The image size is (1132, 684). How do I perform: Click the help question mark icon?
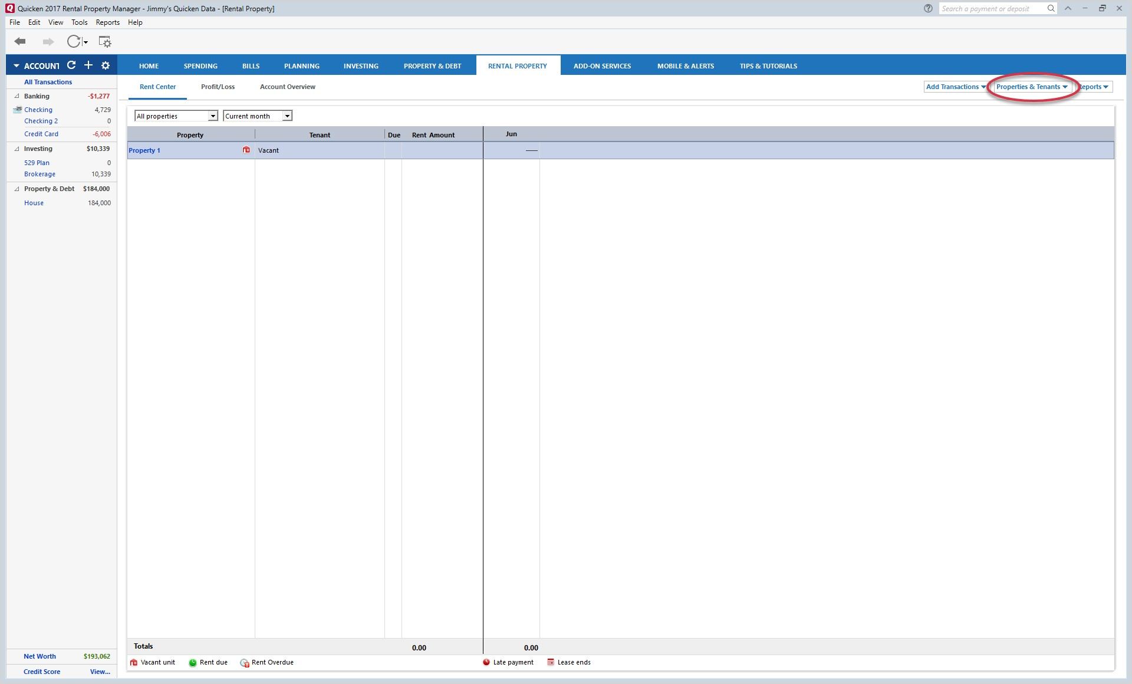[928, 8]
